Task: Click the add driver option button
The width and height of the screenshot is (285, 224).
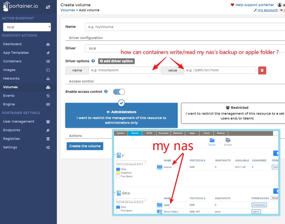Action: (x=116, y=61)
